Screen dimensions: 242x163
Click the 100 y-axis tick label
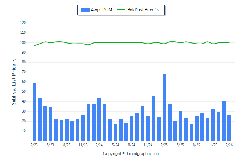click(x=23, y=42)
